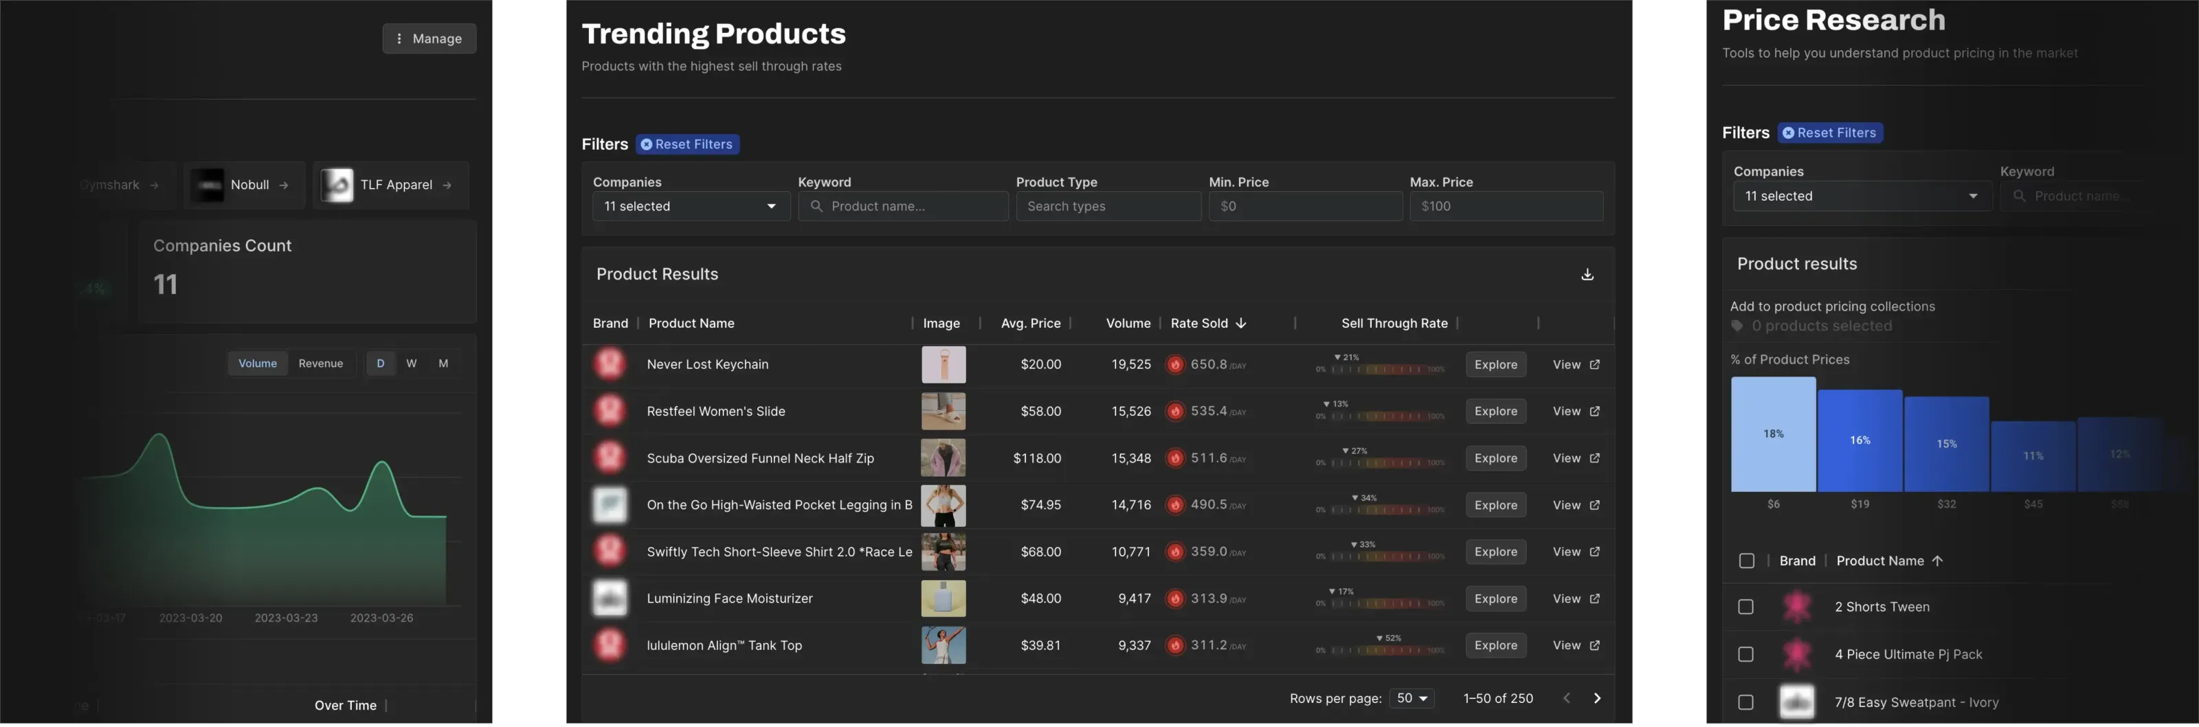View Never Lost Keychain external link icon
Screen dimensions: 2199x727
[1594, 365]
